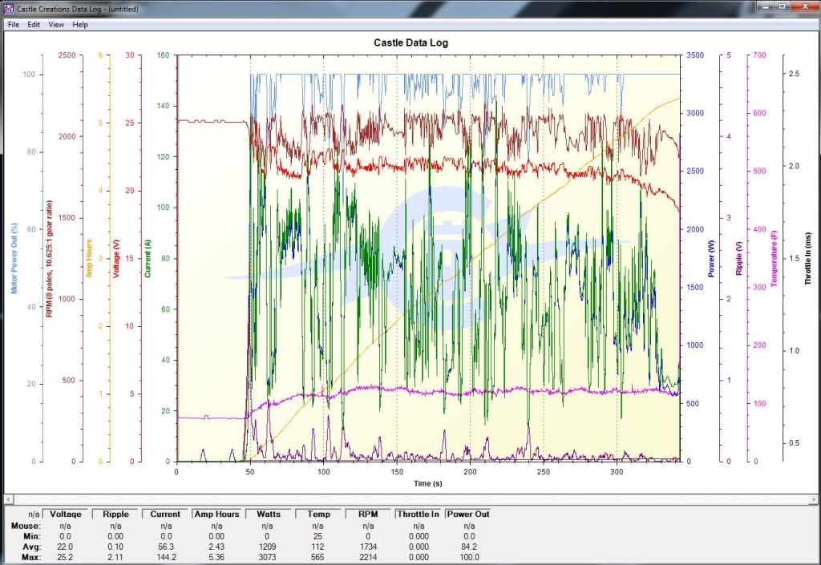Viewport: 821px width, 565px height.
Task: Click the purple "Ripple (V)" axis title
Action: tap(738, 258)
